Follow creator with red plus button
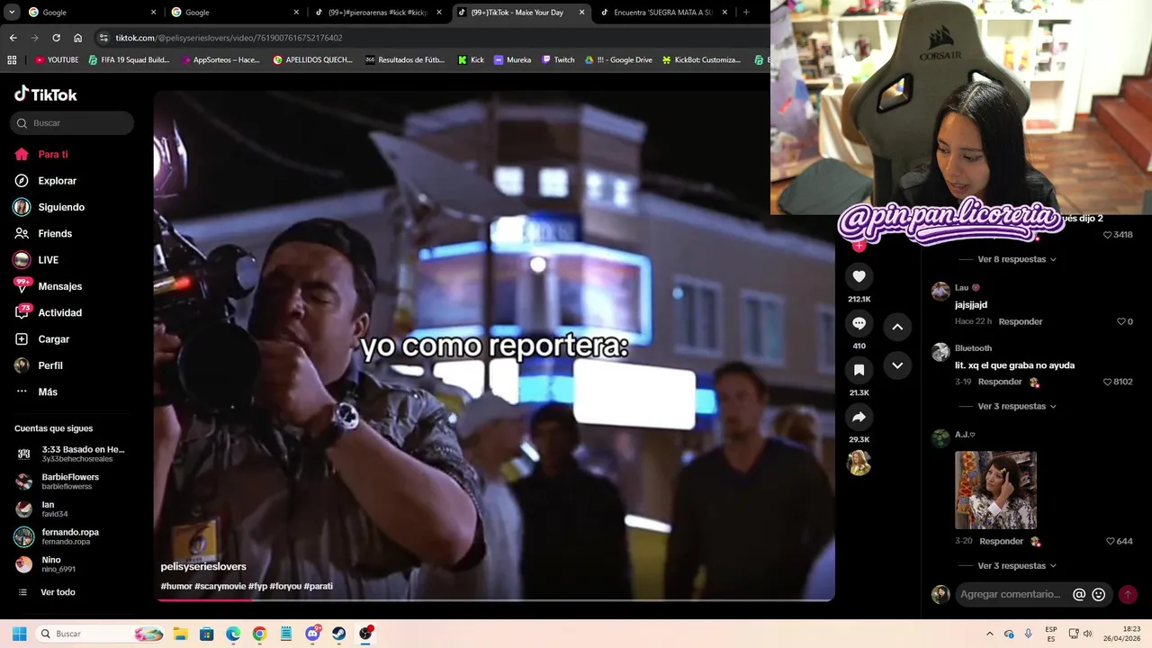Screen dimensions: 1152x648 [859, 246]
